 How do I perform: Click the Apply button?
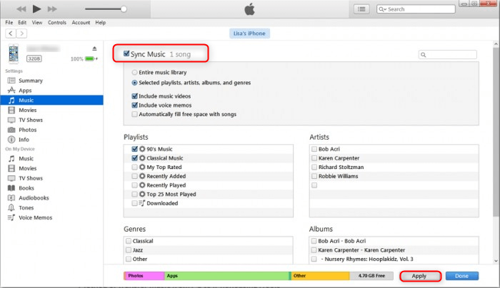[420, 276]
